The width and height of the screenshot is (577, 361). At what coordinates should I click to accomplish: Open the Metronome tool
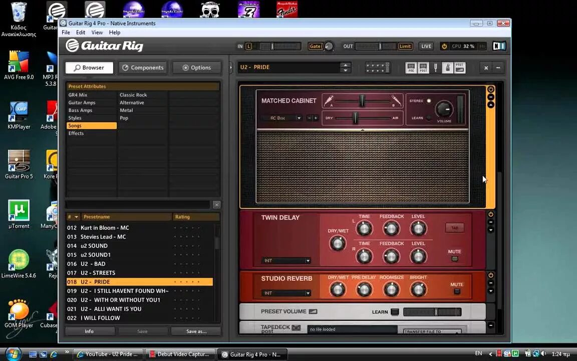coord(447,68)
